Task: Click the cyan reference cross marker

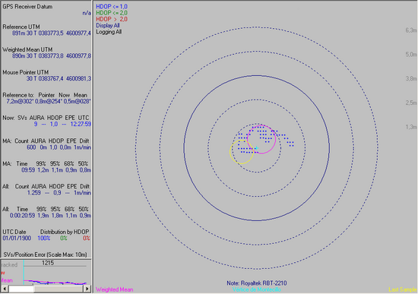Action: tap(256, 148)
